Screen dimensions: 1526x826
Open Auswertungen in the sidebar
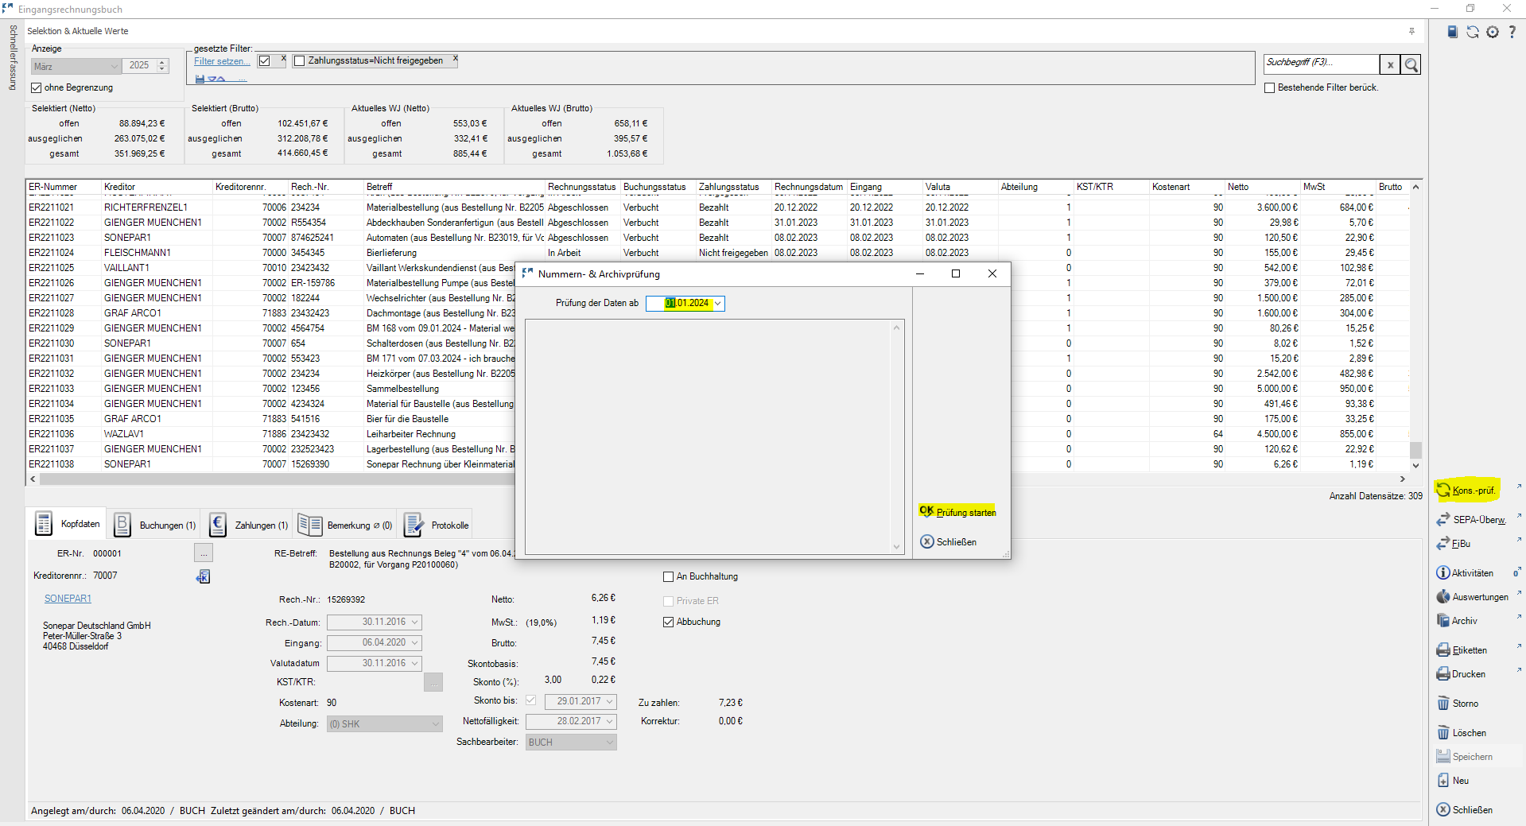[1472, 596]
